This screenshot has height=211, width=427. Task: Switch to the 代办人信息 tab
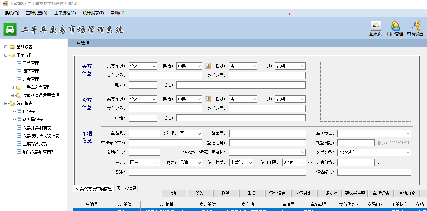[126, 188]
